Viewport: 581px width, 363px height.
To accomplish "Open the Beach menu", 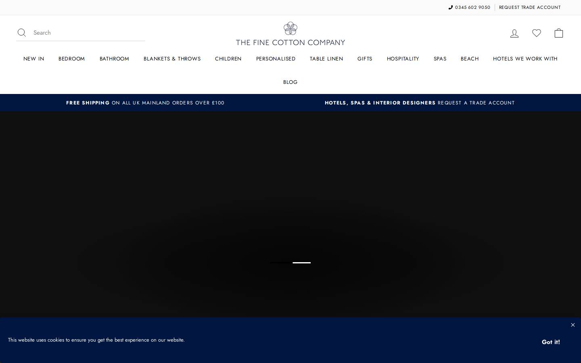I will 470,58.
